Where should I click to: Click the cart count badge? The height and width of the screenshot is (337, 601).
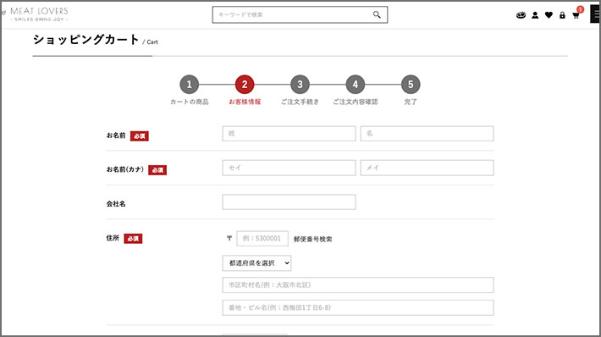(x=581, y=9)
